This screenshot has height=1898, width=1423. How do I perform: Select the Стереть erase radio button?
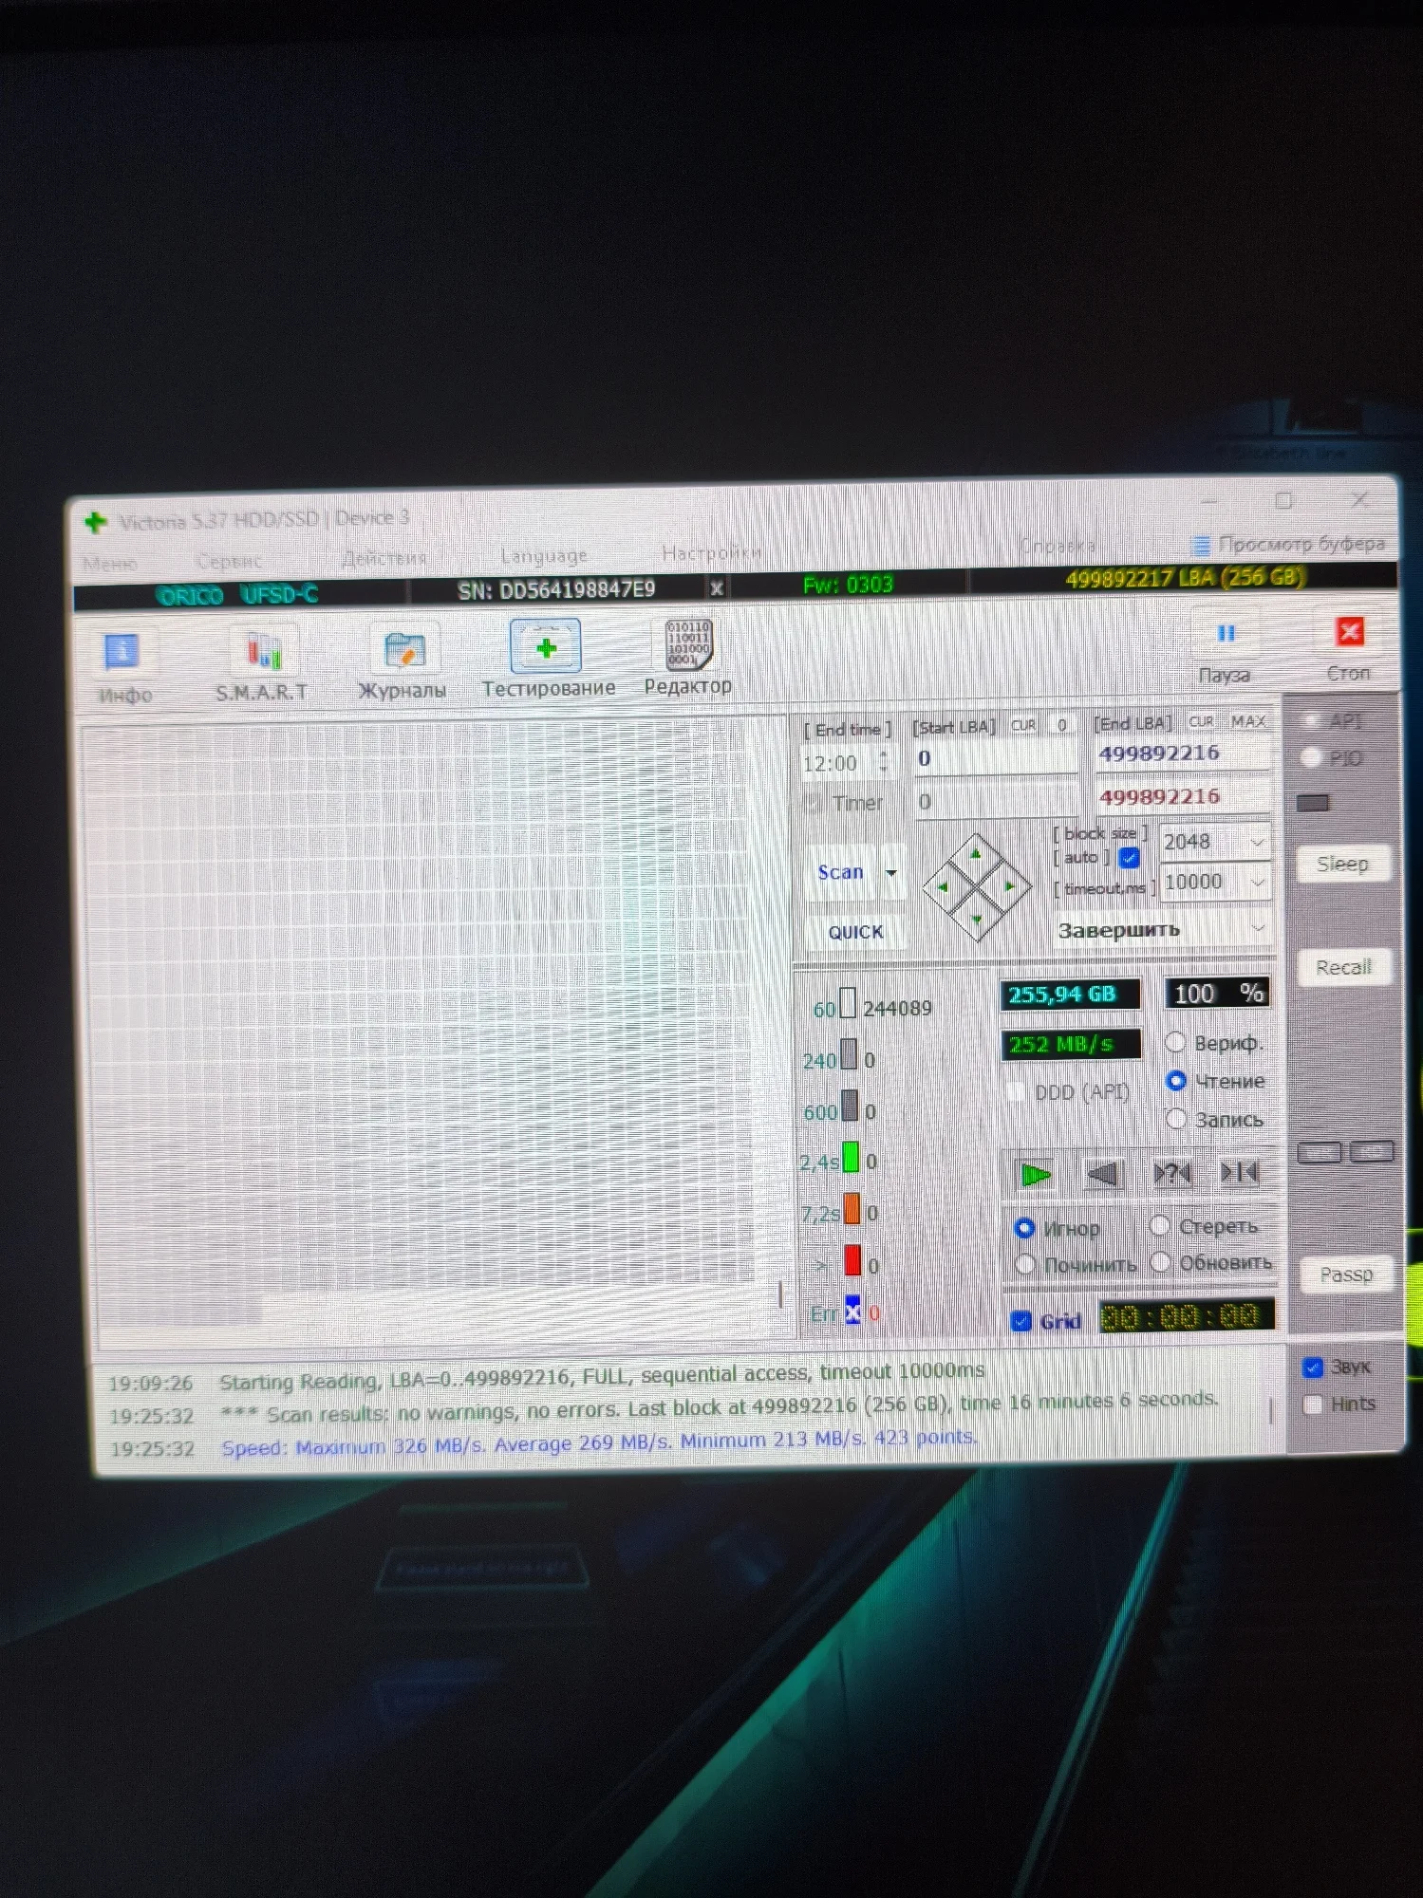(1159, 1226)
